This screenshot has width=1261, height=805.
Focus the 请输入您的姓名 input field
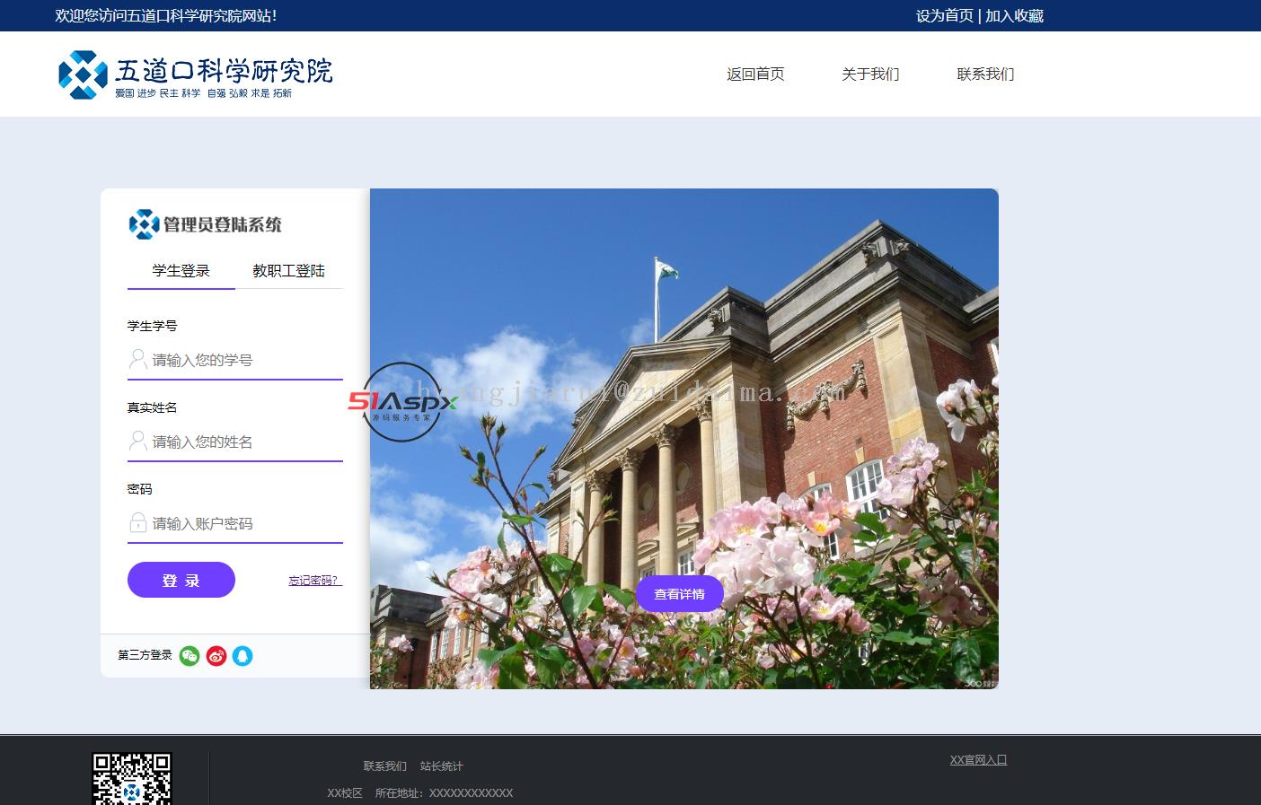pyautogui.click(x=244, y=442)
